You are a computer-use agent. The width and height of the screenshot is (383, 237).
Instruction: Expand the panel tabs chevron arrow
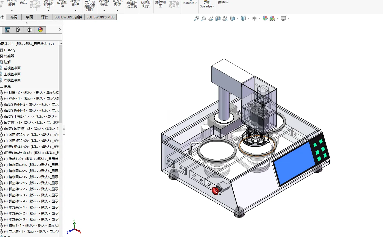[x=60, y=30]
